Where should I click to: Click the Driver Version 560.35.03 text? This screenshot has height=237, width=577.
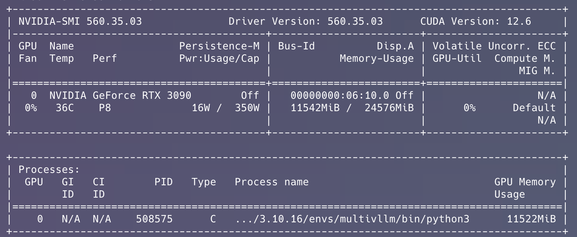(x=305, y=21)
